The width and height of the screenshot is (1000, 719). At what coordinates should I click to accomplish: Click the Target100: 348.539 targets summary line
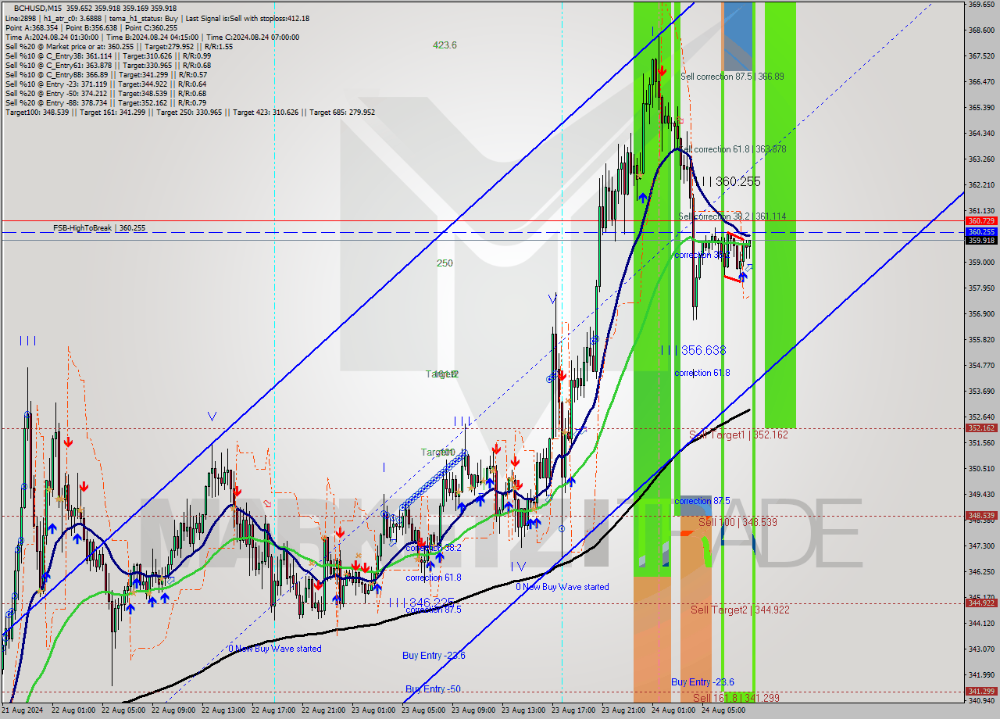190,112
